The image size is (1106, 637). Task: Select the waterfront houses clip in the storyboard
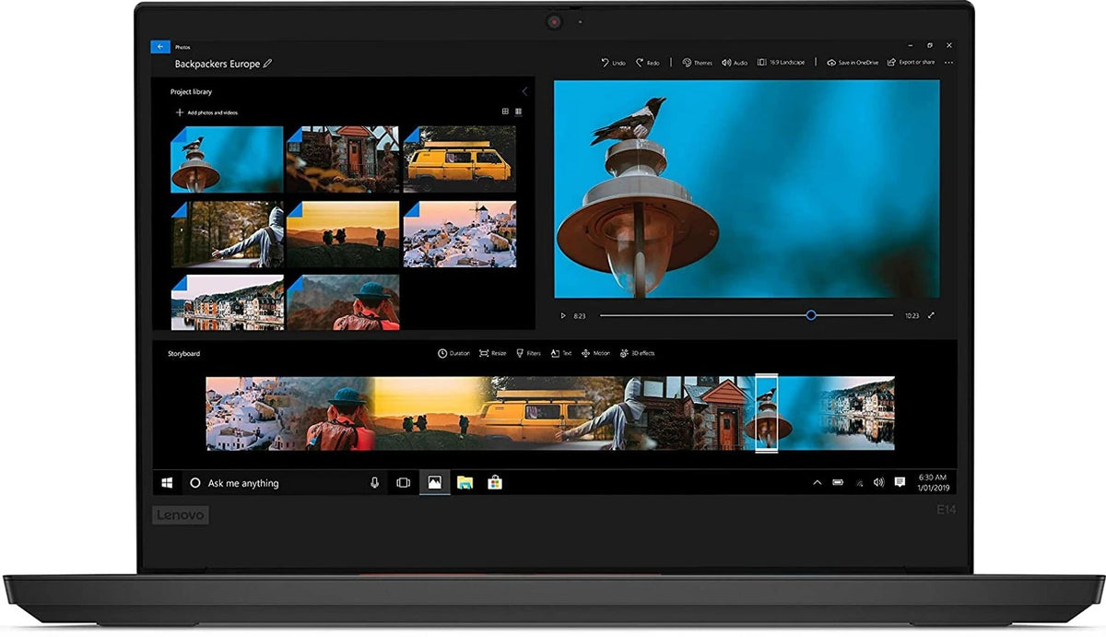coord(857,412)
